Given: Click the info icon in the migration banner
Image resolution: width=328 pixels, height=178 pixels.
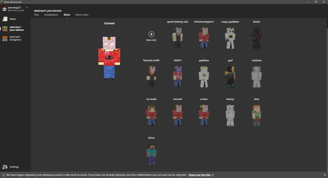Looking at the screenshot, I should (x=3, y=175).
